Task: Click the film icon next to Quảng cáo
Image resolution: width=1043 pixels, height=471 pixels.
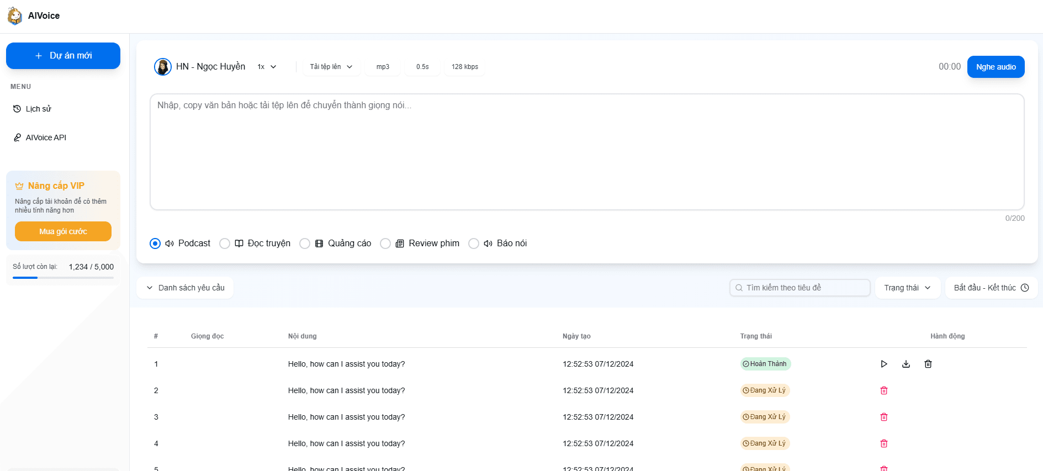Action: [319, 244]
